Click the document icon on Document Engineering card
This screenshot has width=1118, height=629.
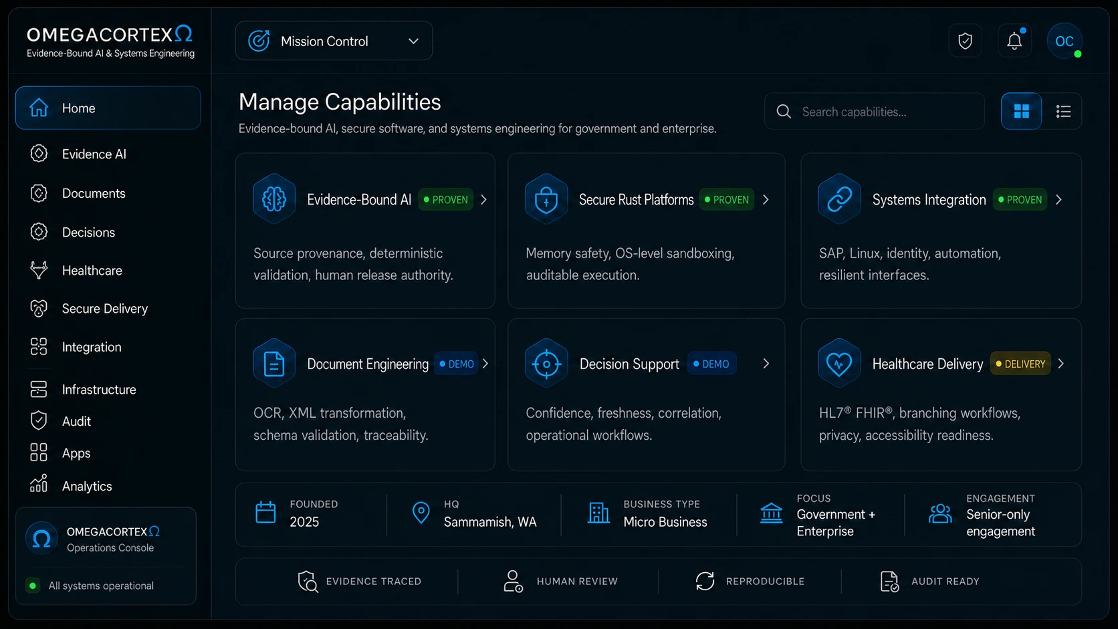pos(274,364)
